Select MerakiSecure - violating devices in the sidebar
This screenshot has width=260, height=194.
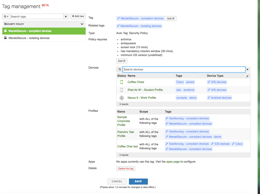click(x=29, y=37)
